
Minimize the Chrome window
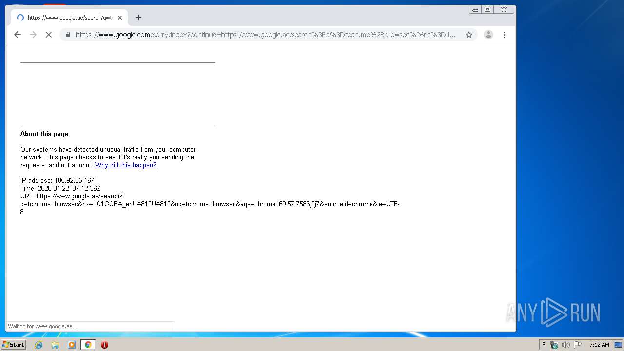[x=475, y=9]
